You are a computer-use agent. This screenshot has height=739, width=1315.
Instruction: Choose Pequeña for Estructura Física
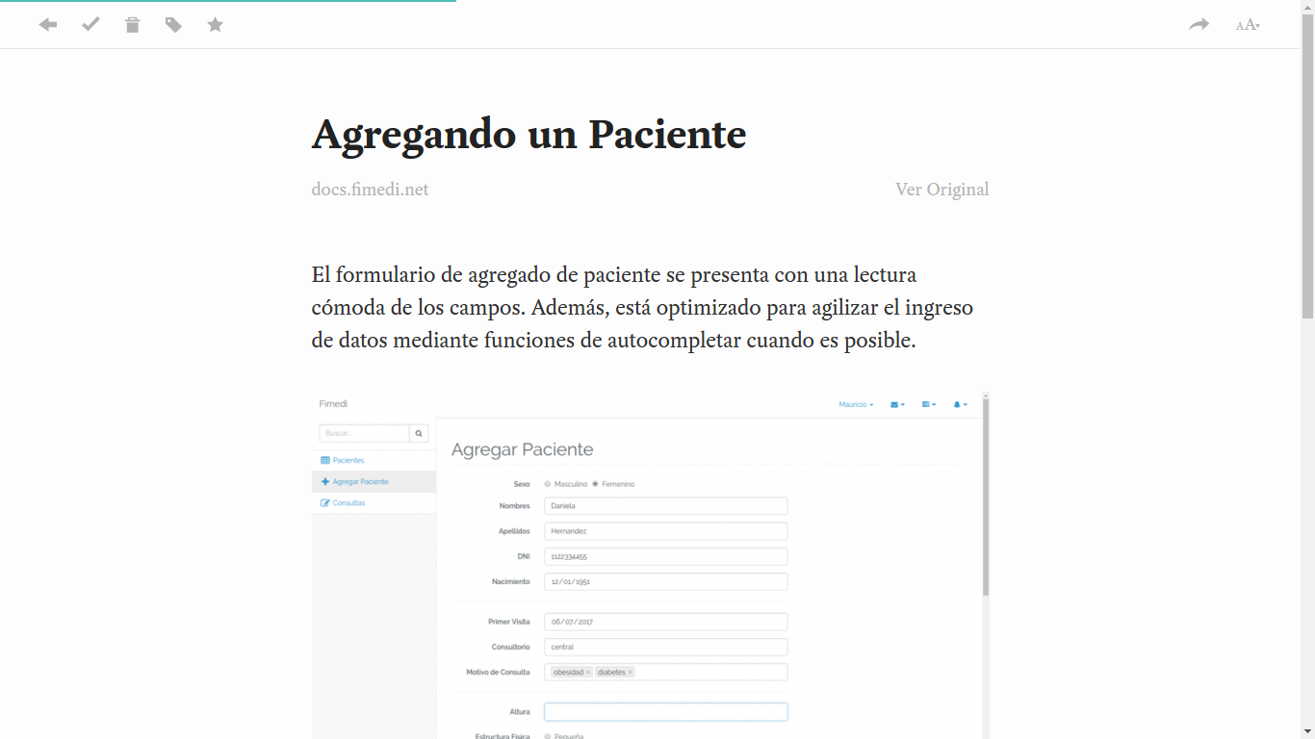coord(550,734)
